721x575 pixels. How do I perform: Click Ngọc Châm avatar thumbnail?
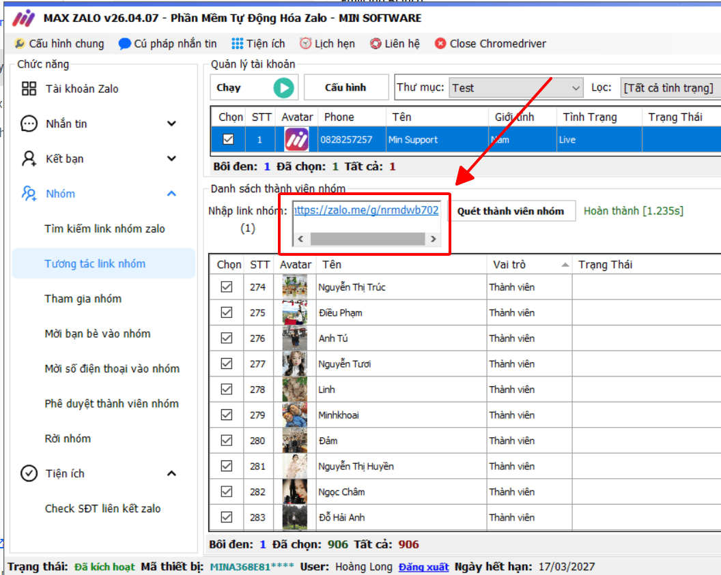(295, 491)
